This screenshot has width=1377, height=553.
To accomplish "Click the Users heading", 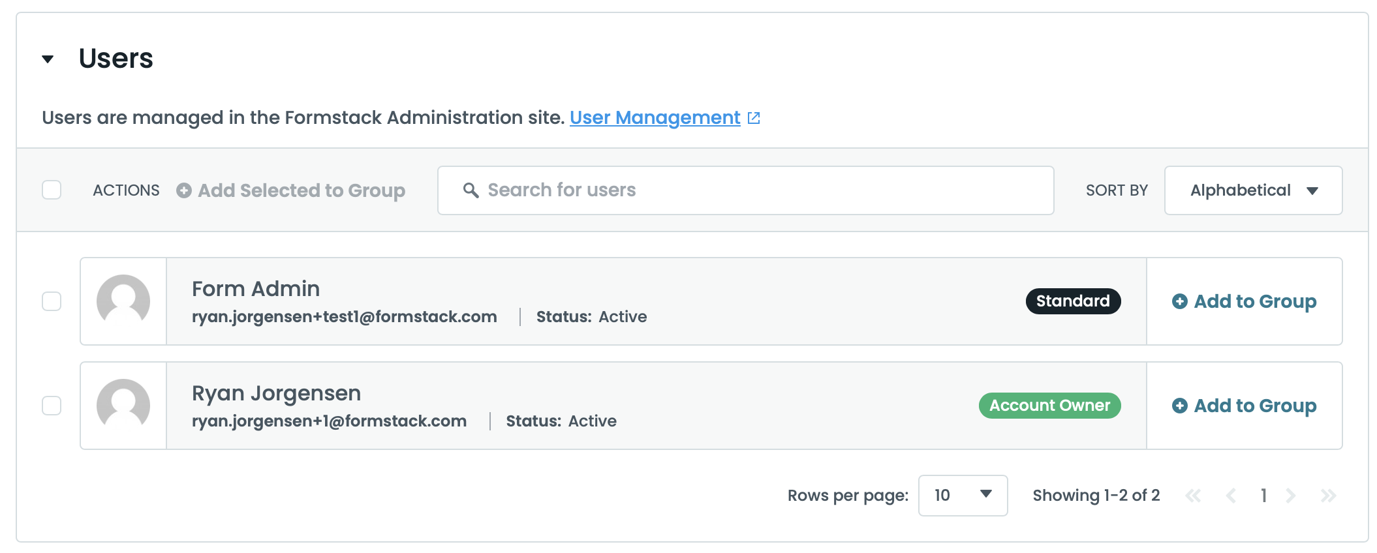I will (x=116, y=59).
